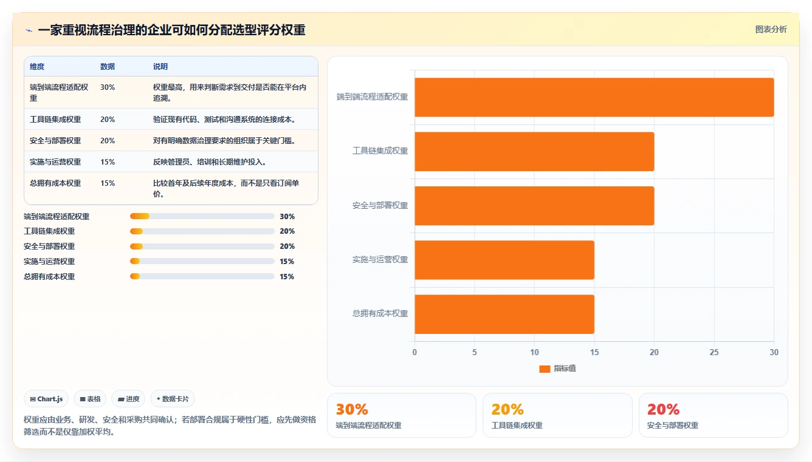Click the 30% value in the table
This screenshot has width=812, height=462.
point(108,87)
